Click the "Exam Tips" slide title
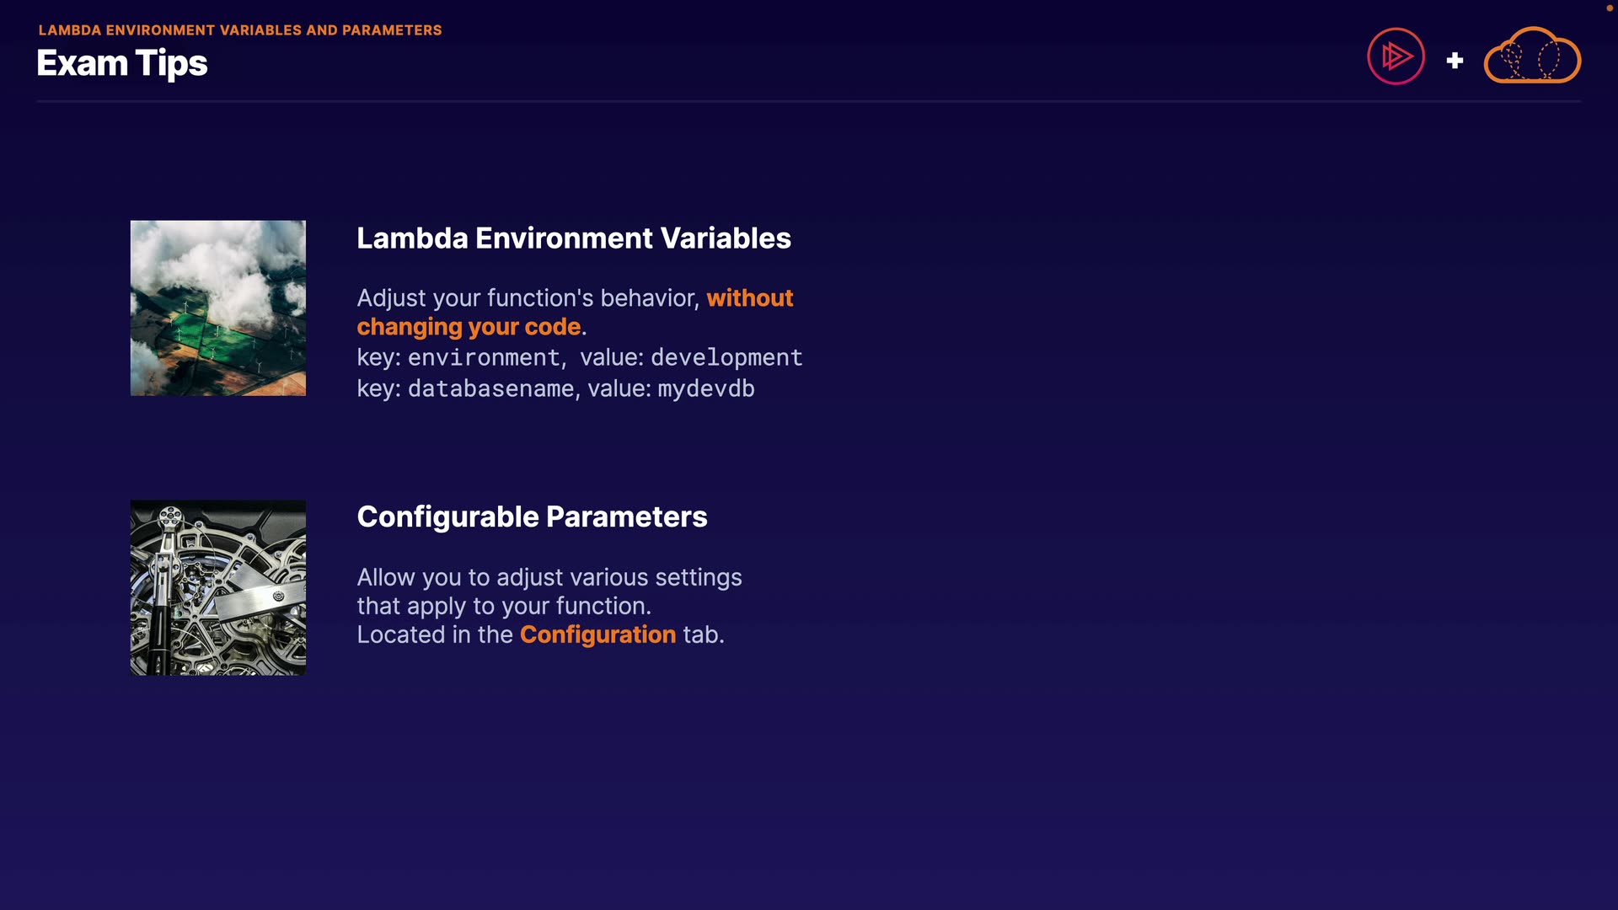 coord(122,63)
